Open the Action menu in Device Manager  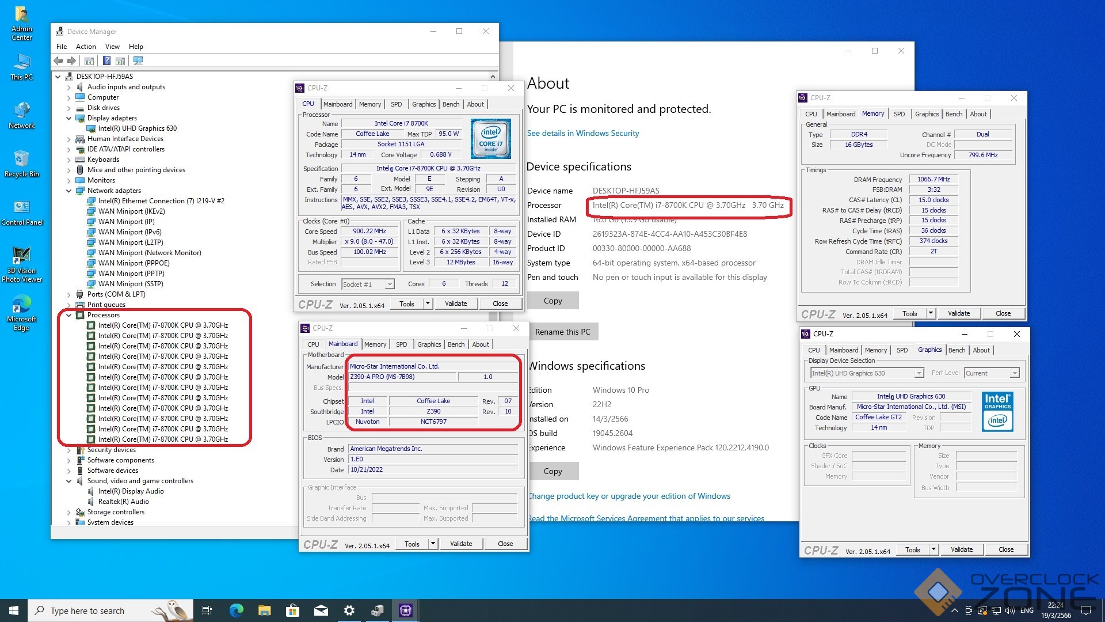pyautogui.click(x=86, y=47)
